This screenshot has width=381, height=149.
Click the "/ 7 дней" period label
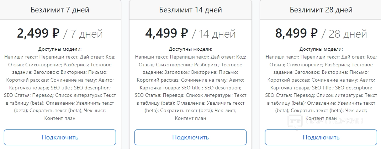pyautogui.click(x=83, y=34)
